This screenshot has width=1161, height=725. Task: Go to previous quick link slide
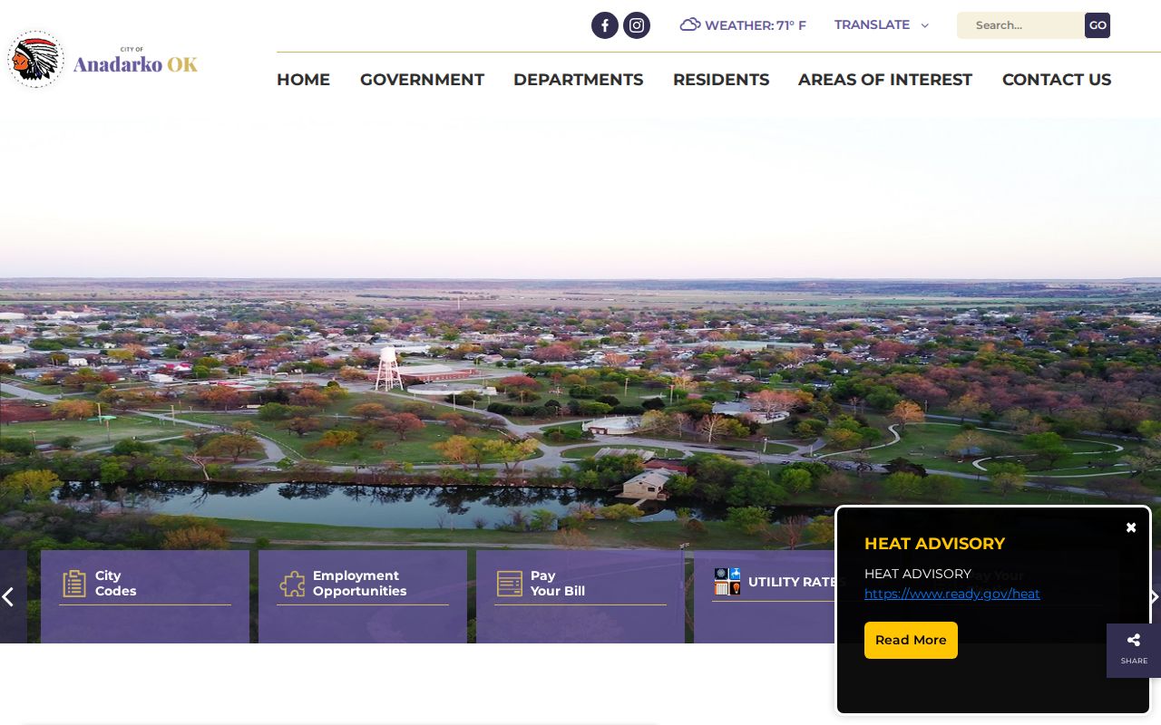9,596
